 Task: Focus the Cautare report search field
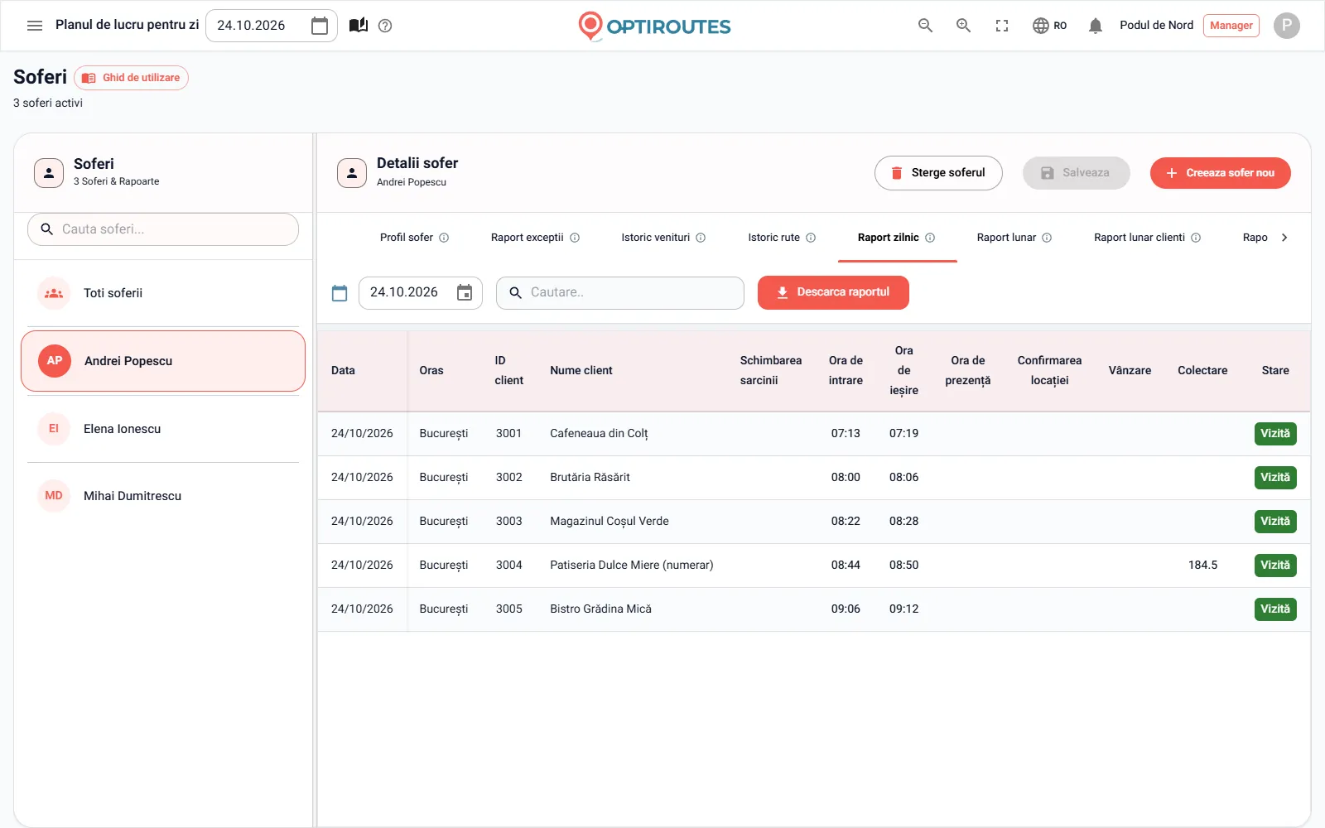619,293
